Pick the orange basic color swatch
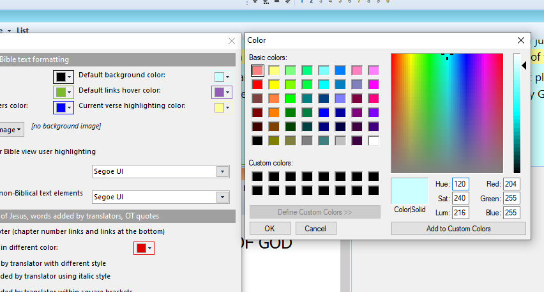The image size is (544, 292). [274, 112]
